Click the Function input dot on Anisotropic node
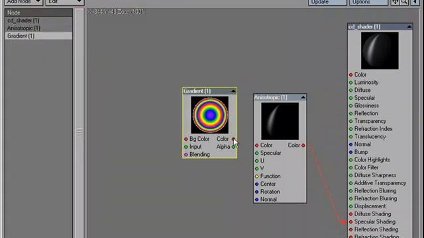This screenshot has width=424, height=238. (x=256, y=177)
